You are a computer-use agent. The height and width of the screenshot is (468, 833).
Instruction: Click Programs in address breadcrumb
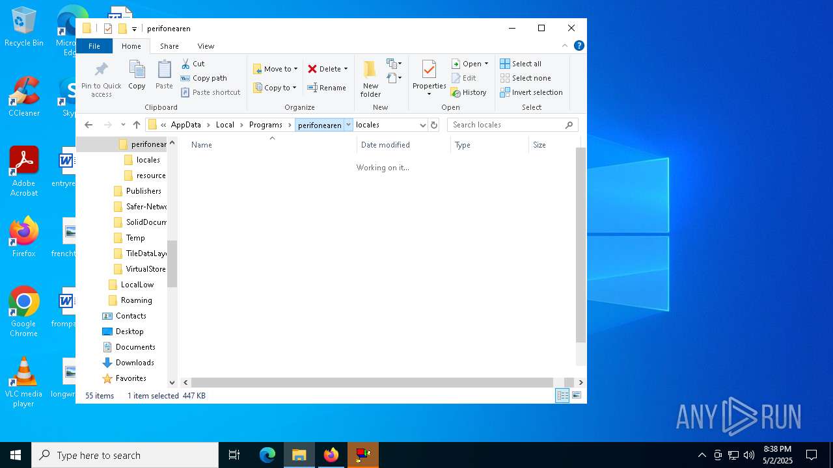266,125
